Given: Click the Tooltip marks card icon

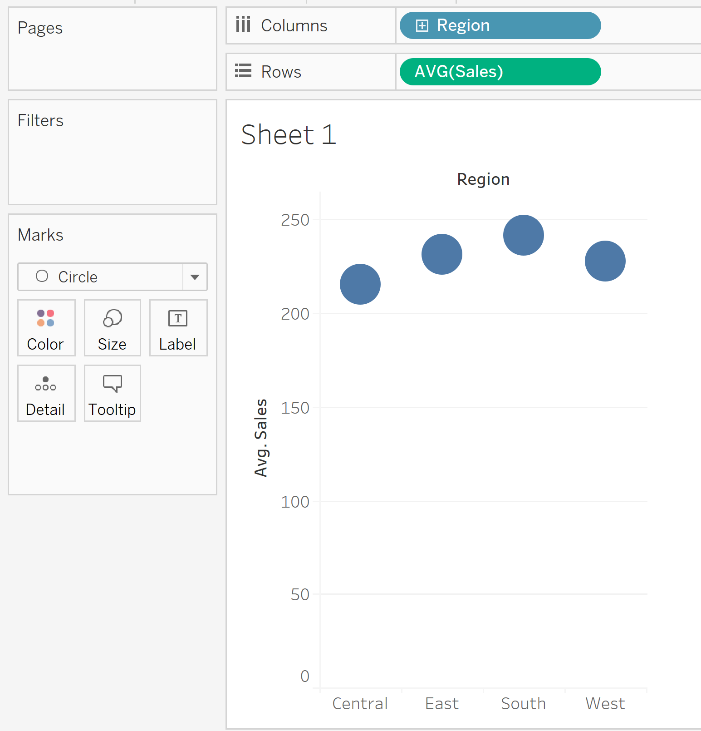Looking at the screenshot, I should (112, 384).
